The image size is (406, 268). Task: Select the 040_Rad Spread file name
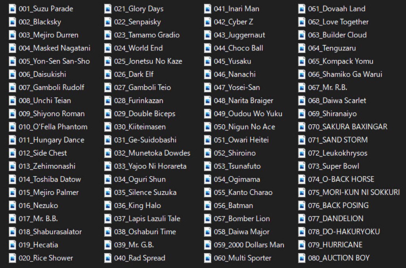[140, 258]
